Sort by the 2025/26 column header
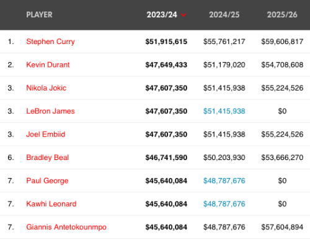 pyautogui.click(x=282, y=15)
